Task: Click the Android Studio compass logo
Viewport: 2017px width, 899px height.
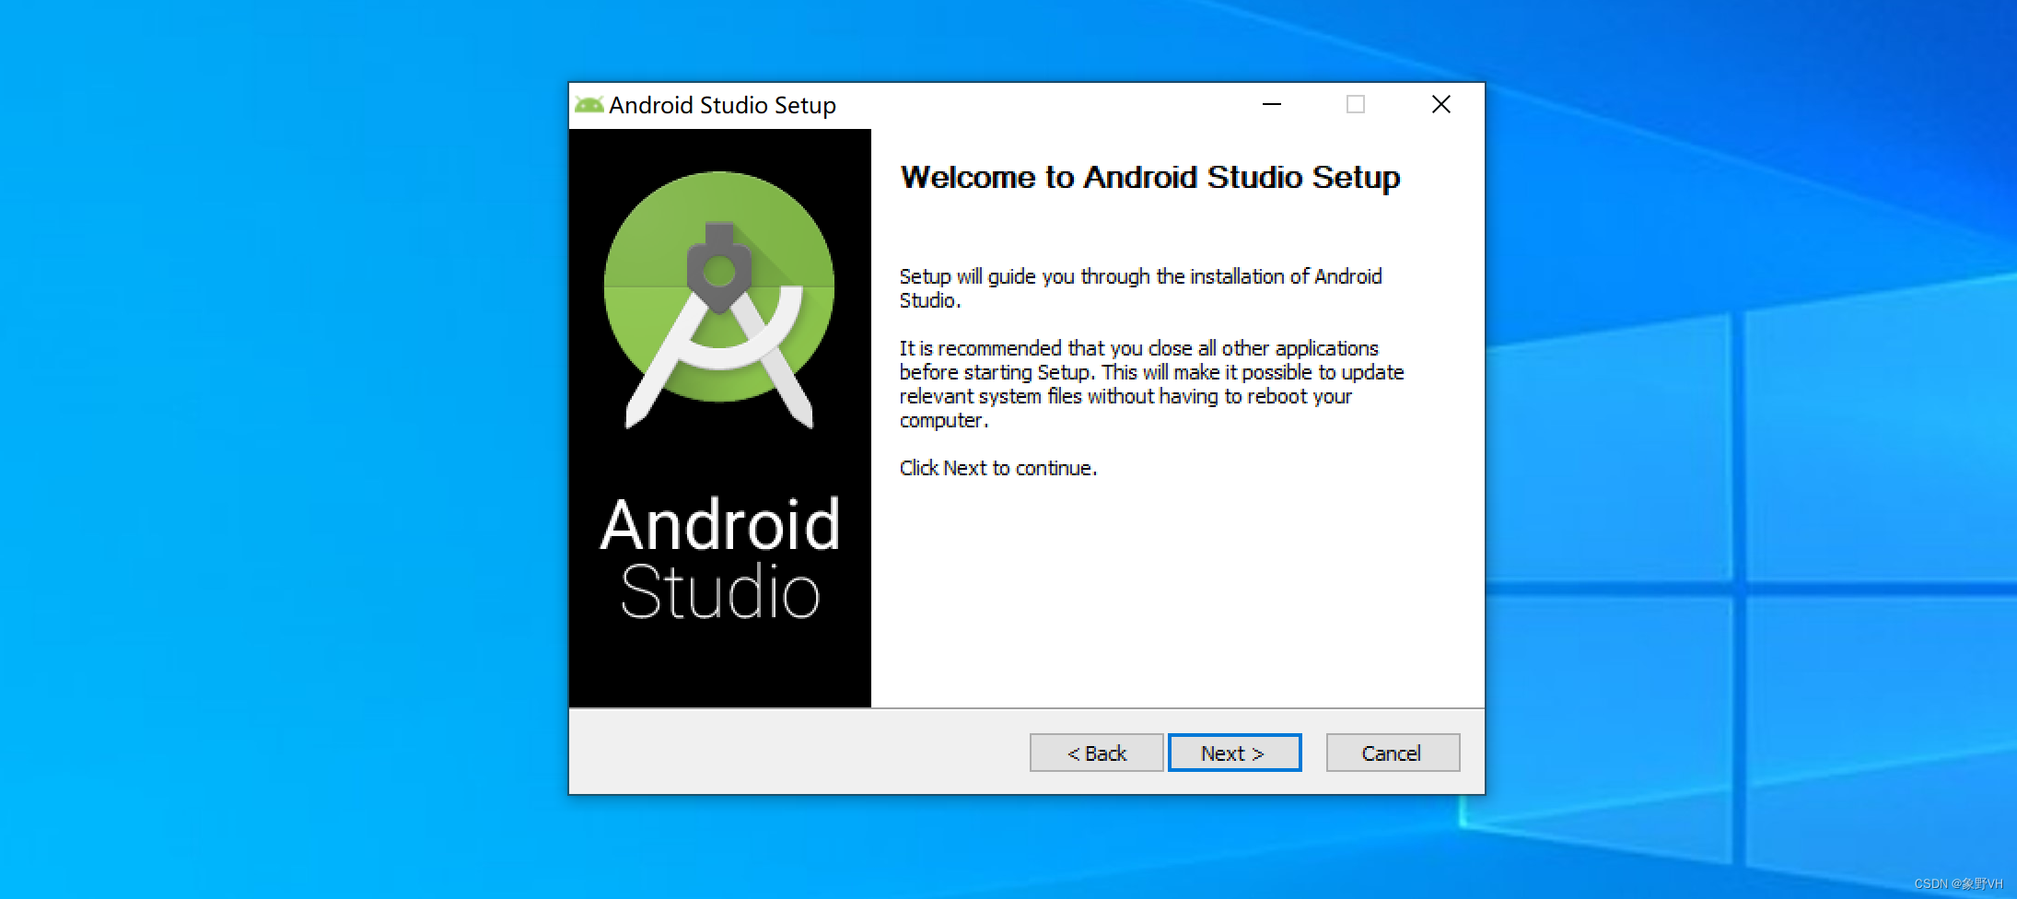Action: (719, 299)
